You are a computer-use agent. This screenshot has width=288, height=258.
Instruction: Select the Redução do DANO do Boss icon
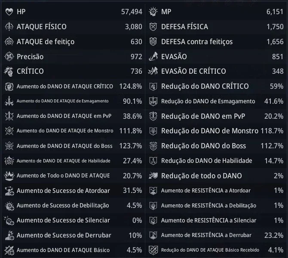click(153, 146)
